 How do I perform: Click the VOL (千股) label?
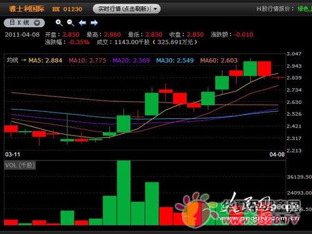(20, 166)
